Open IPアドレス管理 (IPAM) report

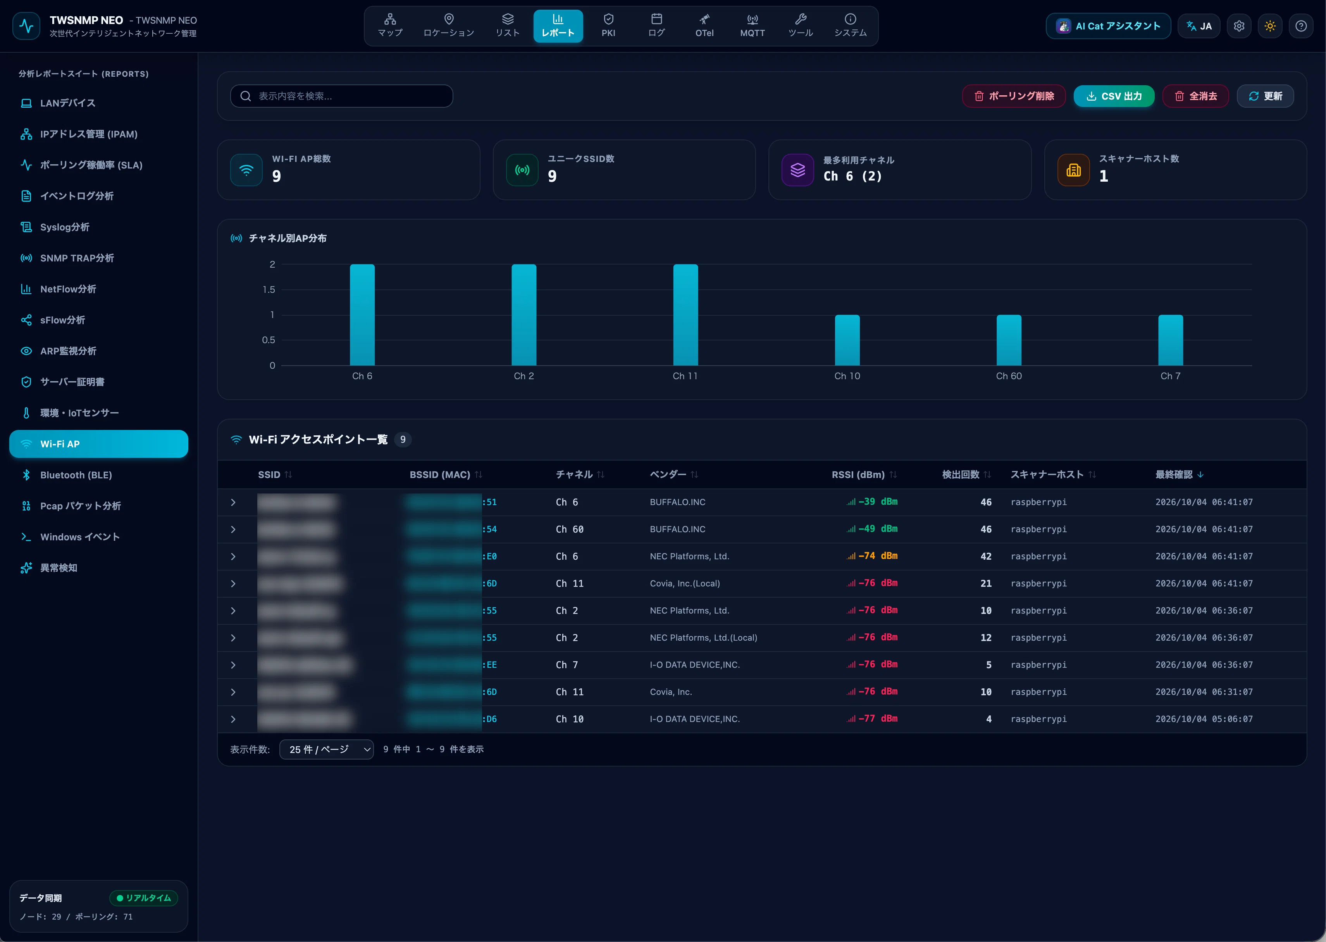coord(99,134)
